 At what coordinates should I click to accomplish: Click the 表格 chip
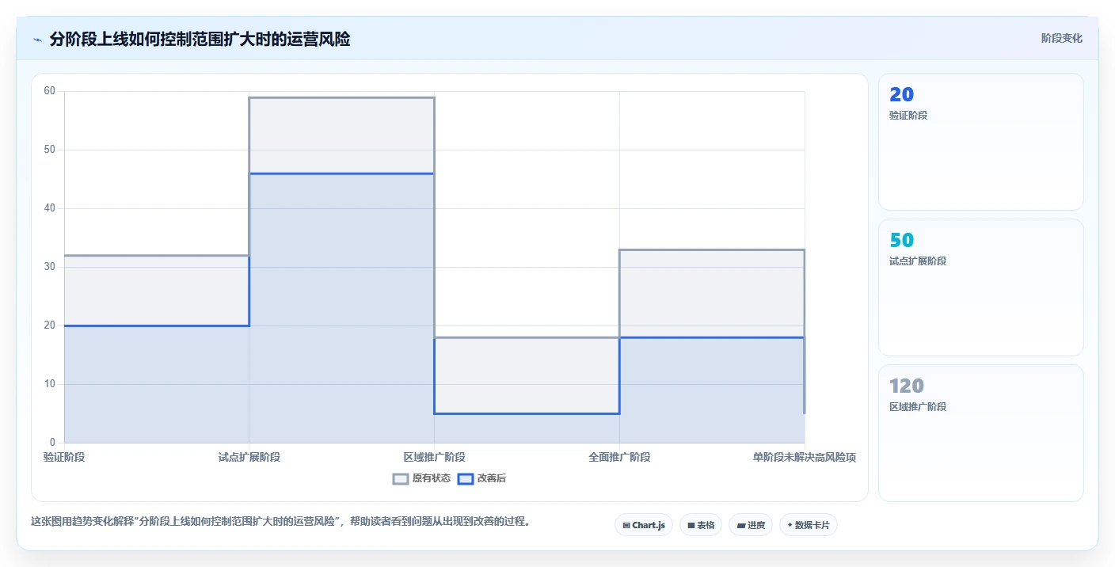[x=701, y=525]
